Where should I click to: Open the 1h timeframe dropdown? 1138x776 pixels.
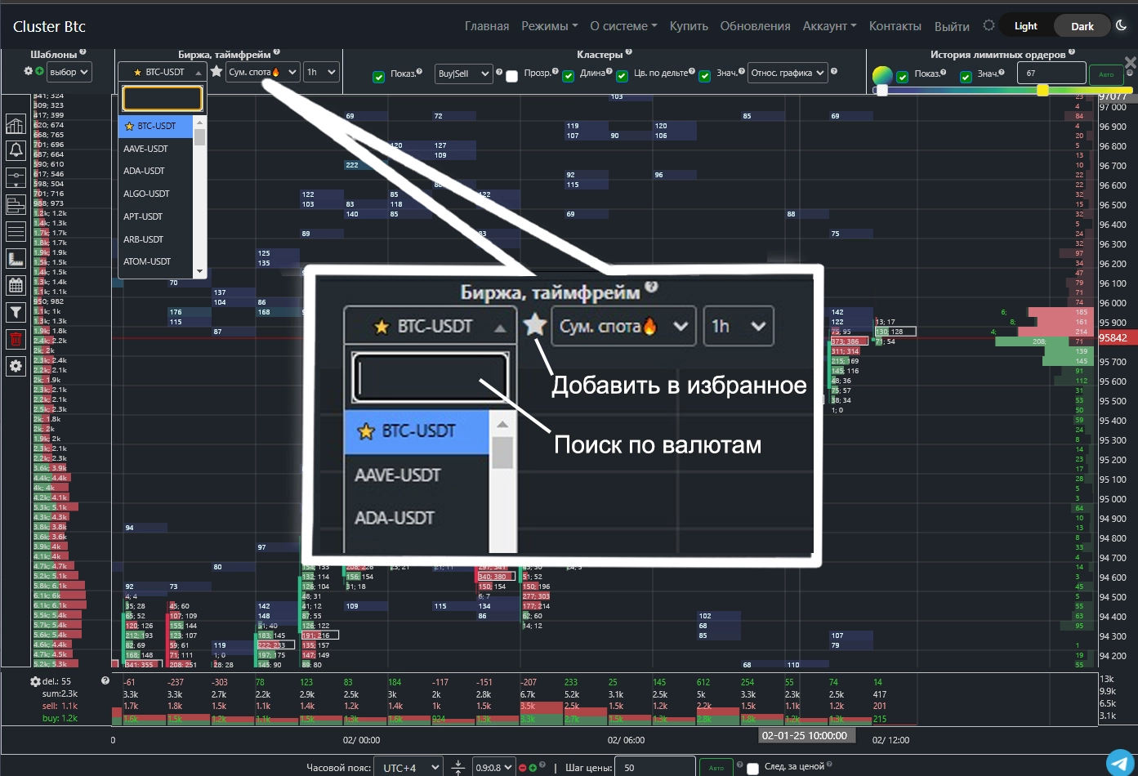[x=321, y=72]
